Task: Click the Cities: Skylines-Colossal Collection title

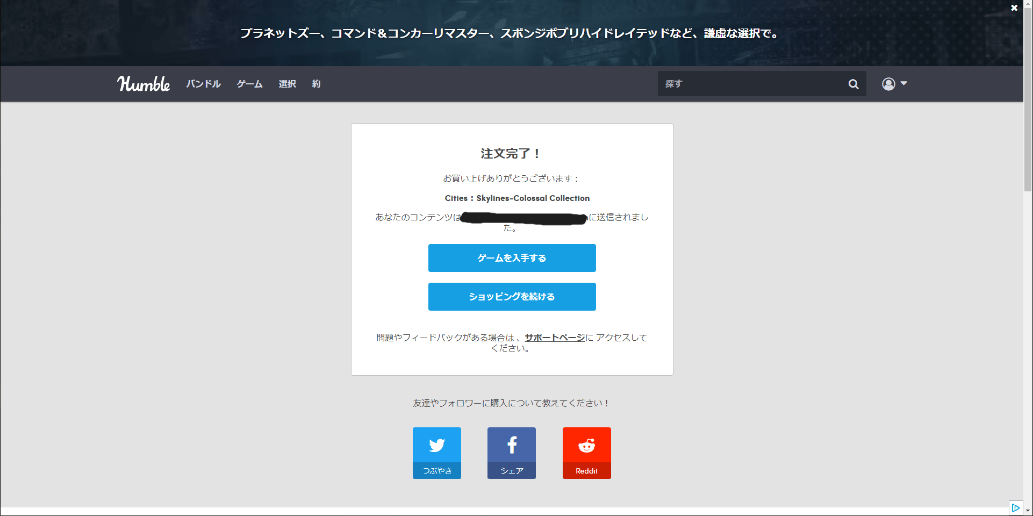Action: pos(517,198)
